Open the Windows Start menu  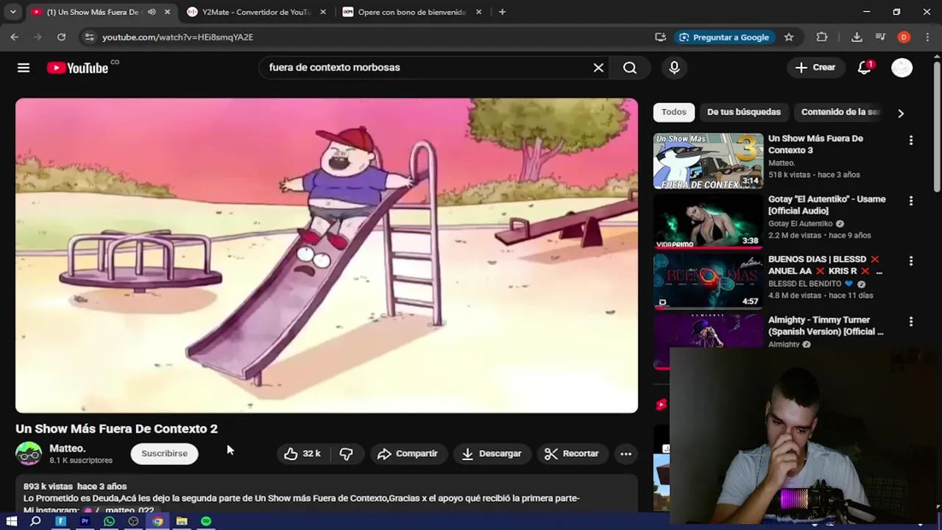point(12,521)
